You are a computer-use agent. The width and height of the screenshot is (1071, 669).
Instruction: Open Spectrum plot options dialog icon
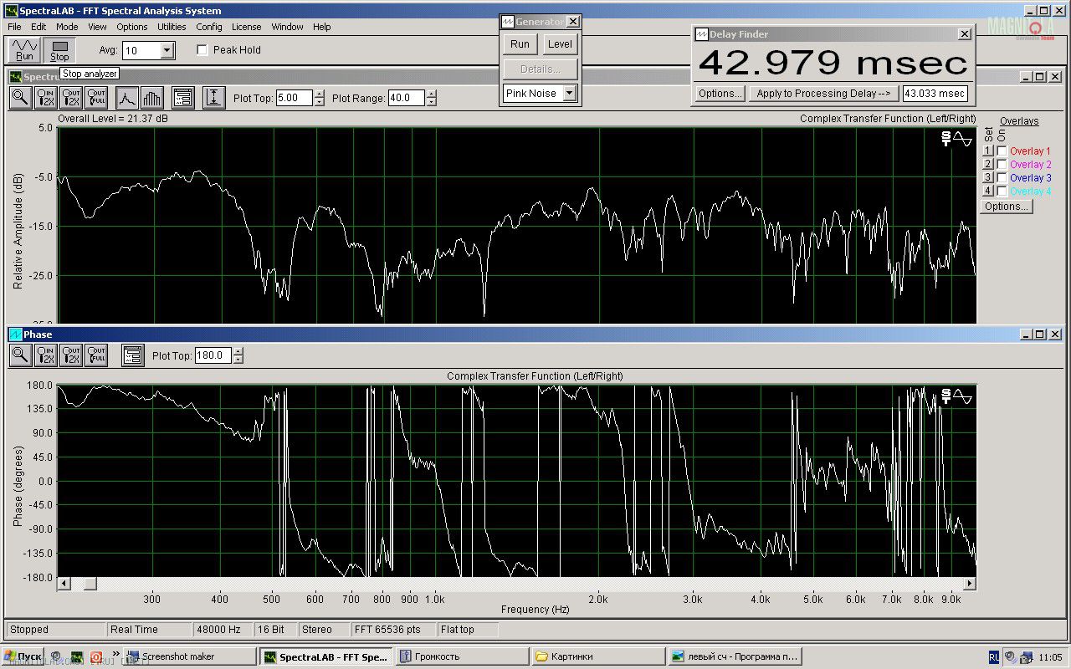(x=183, y=98)
